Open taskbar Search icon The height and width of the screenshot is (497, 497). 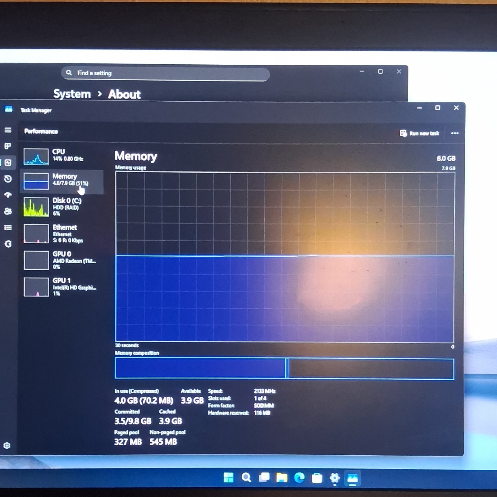coord(246,477)
